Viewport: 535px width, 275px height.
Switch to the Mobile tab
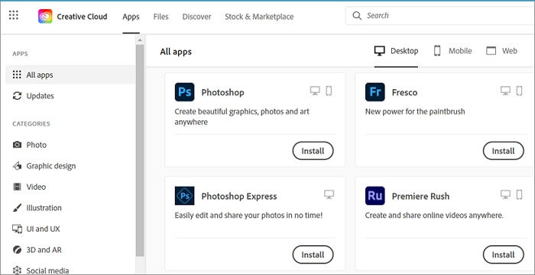452,51
